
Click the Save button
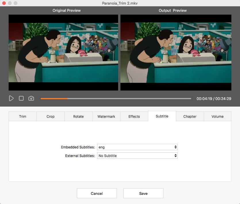(143, 193)
